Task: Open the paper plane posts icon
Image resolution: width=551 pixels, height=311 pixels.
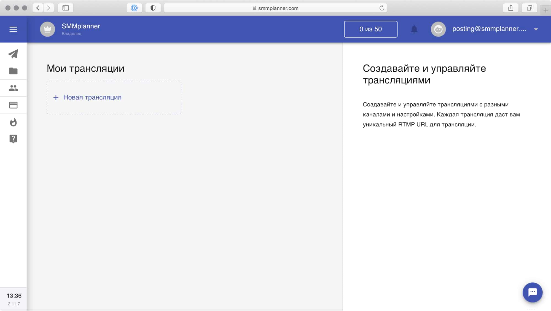Action: (13, 54)
